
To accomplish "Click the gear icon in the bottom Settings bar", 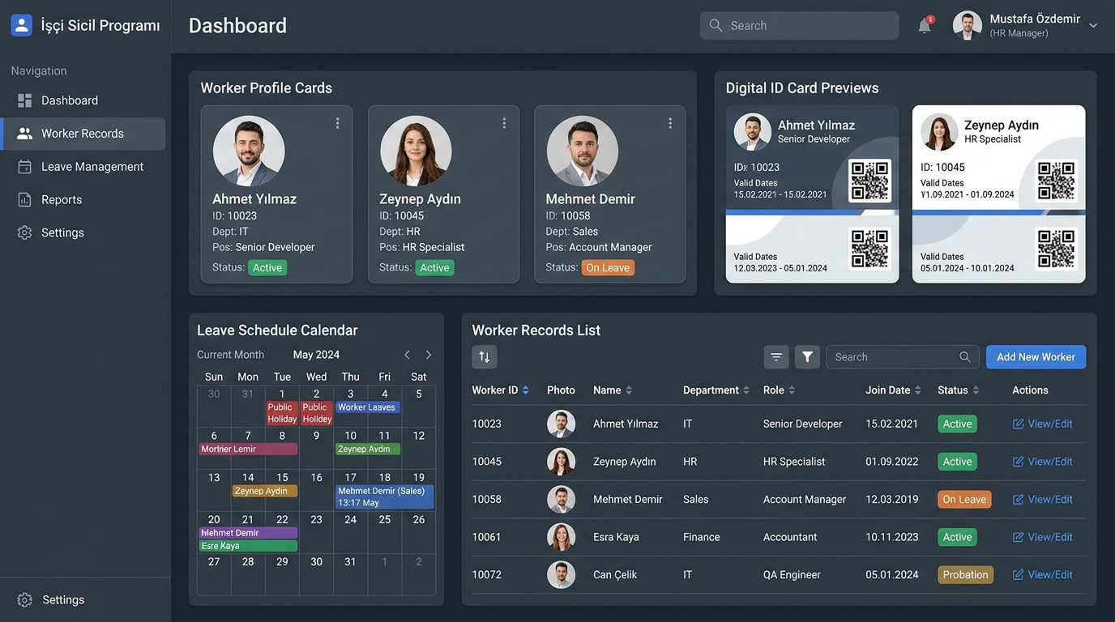I will 25,600.
